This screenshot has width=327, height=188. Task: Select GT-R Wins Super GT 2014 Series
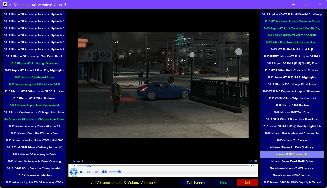35,92
